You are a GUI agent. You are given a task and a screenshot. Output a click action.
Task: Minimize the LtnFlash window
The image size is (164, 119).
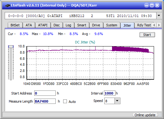[147, 5]
